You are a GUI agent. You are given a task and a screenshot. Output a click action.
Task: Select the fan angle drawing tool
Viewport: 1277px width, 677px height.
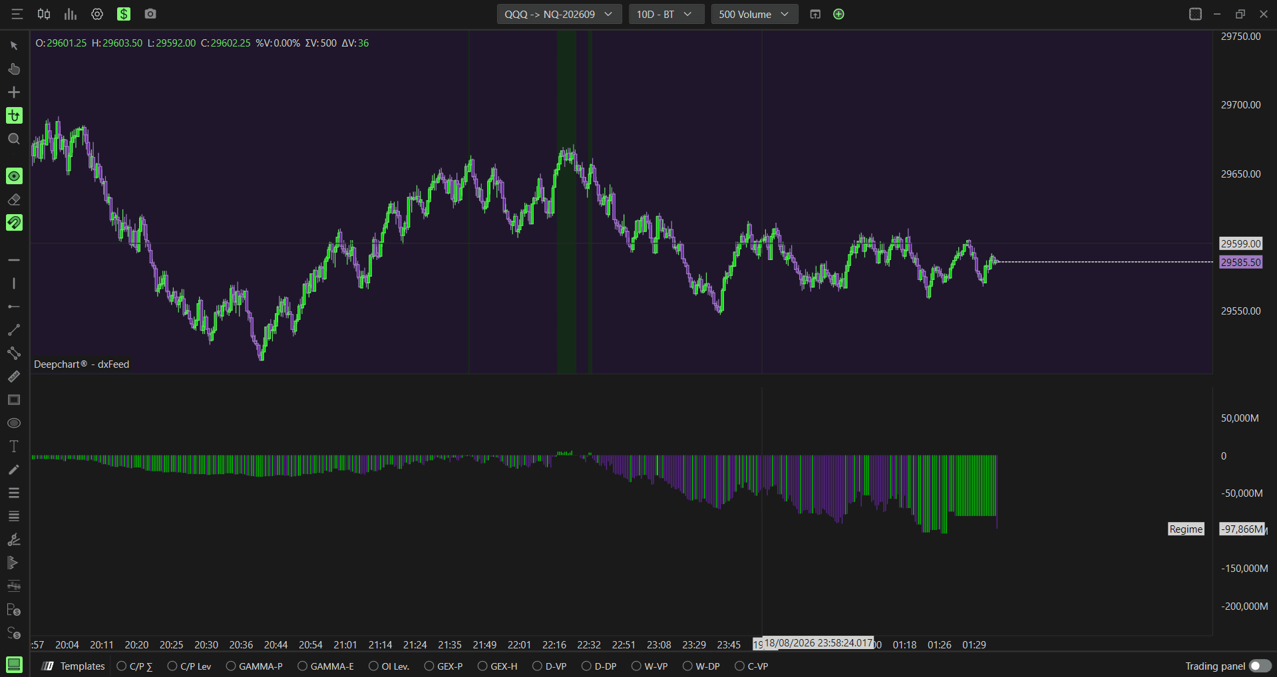[x=14, y=539]
